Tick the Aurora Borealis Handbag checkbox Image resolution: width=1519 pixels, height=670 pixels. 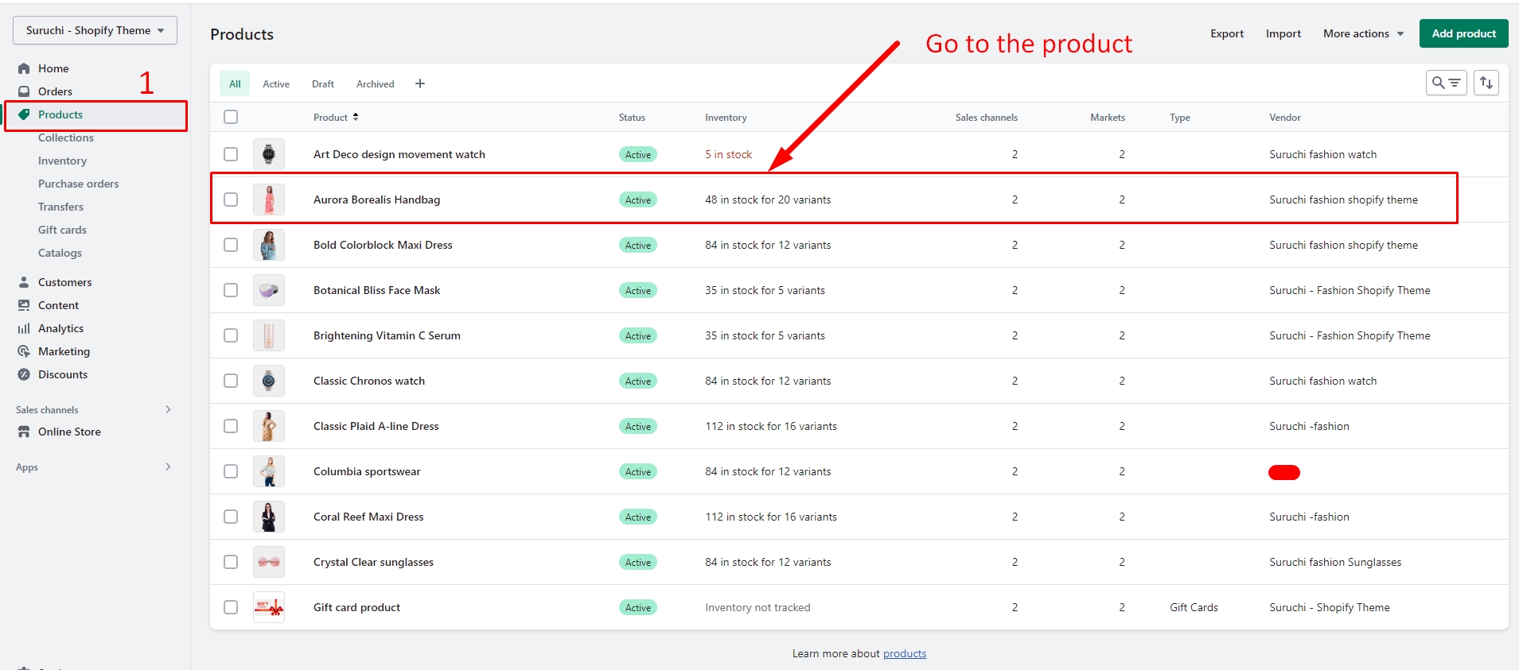pos(231,199)
